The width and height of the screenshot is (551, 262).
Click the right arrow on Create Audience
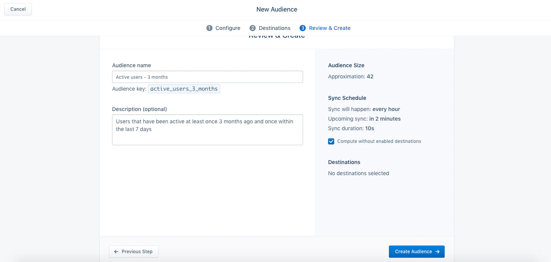437,252
